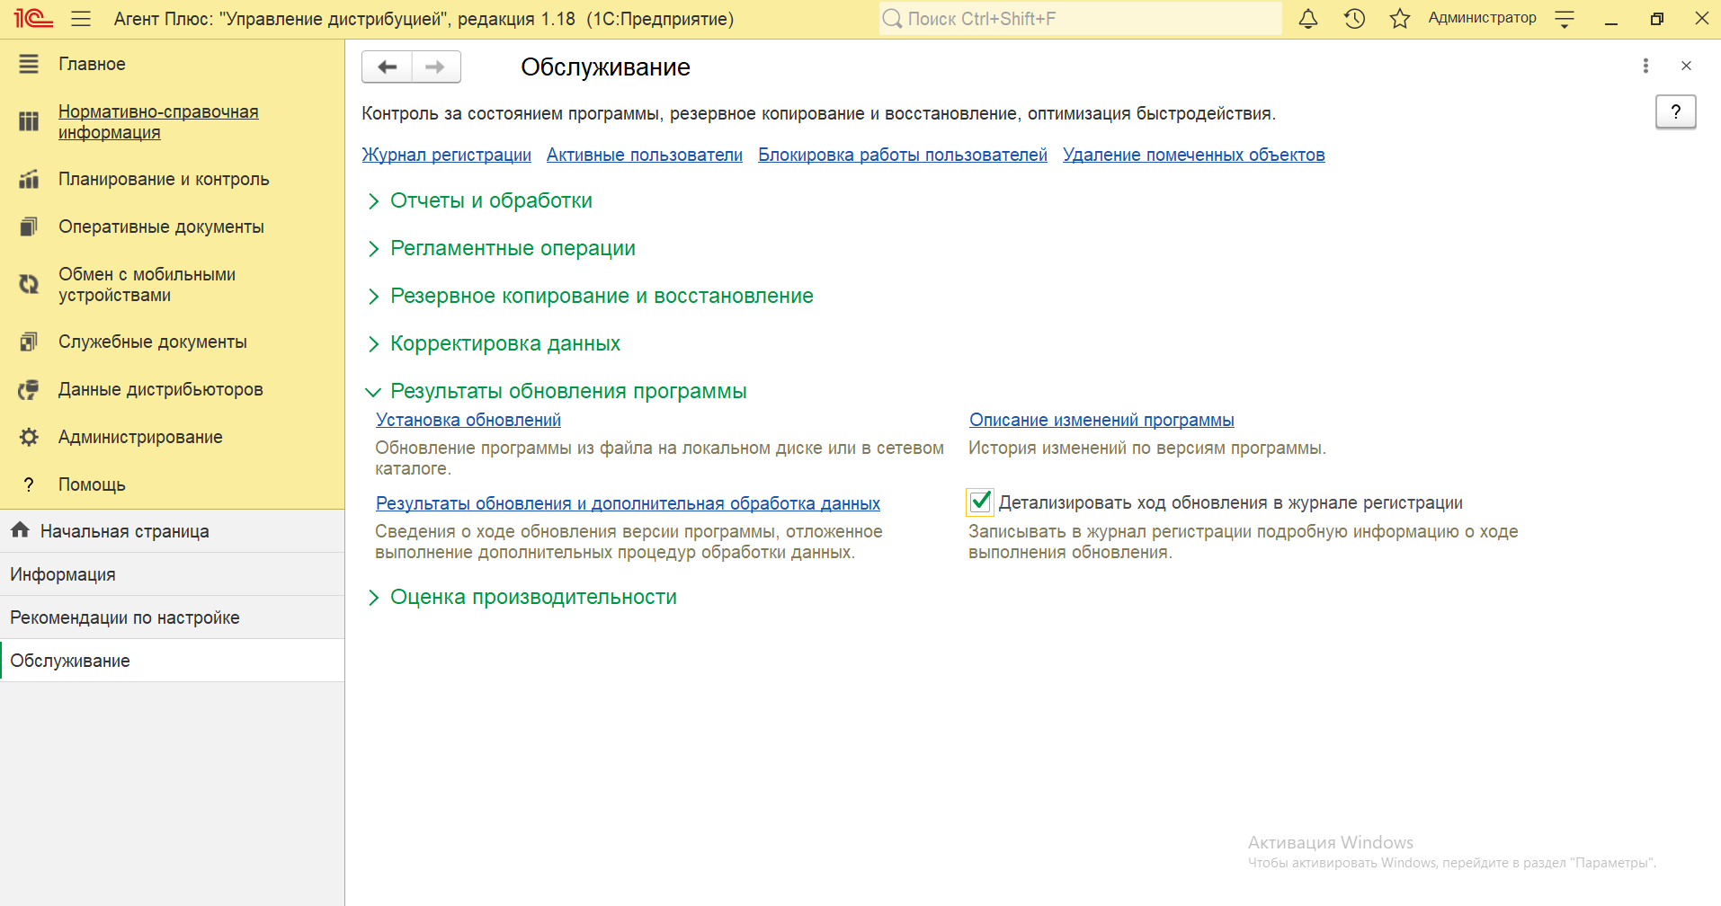Image resolution: width=1721 pixels, height=906 pixels.
Task: Open history clock icon
Action: tap(1354, 19)
